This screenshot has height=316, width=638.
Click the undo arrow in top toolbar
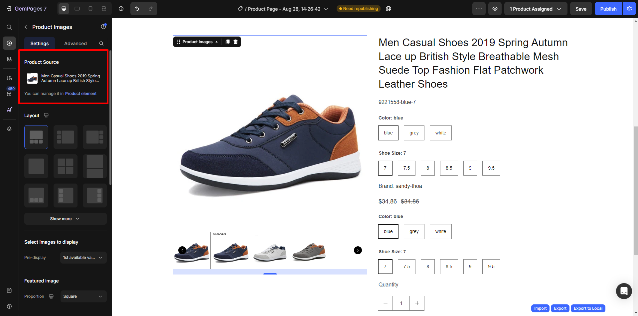tap(137, 9)
